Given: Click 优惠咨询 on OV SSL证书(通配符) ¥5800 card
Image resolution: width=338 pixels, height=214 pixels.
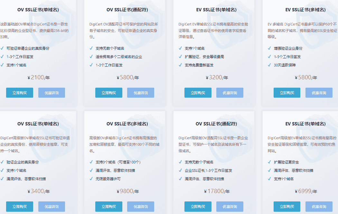Looking at the screenshot, I should [140, 92].
